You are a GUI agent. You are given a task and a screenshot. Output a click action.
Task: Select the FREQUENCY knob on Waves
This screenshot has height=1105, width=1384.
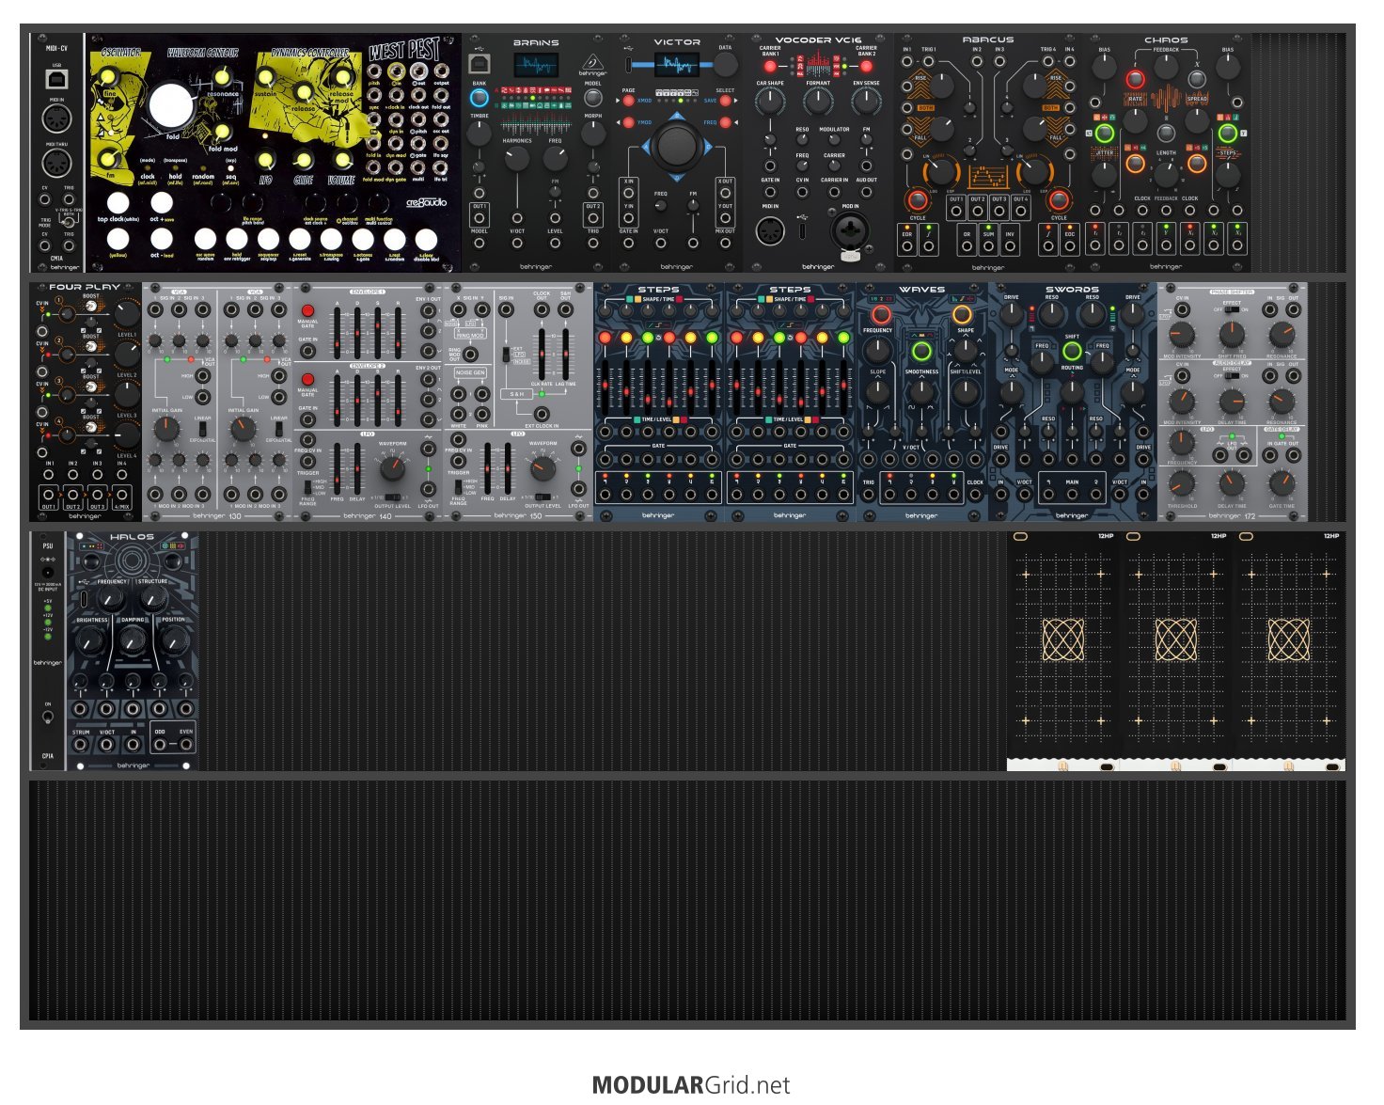click(878, 350)
